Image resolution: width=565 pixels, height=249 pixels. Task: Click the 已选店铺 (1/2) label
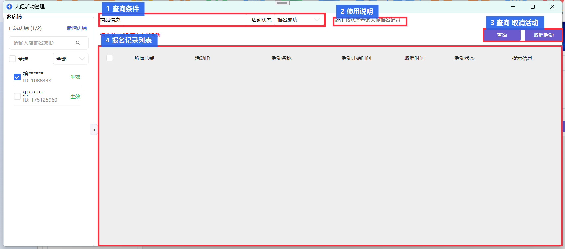25,28
